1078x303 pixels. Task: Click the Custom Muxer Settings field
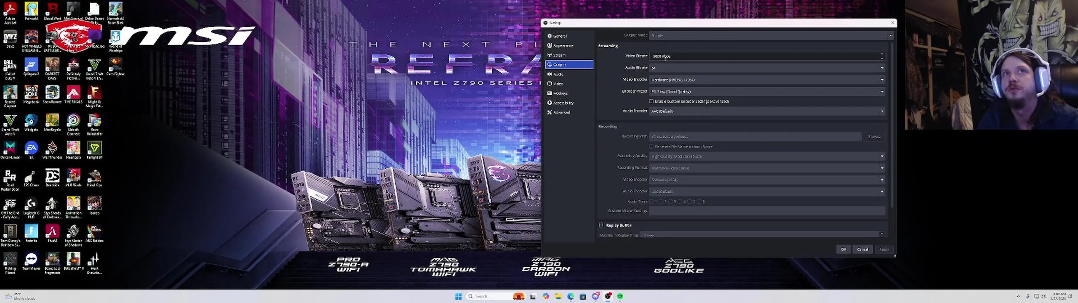point(767,211)
